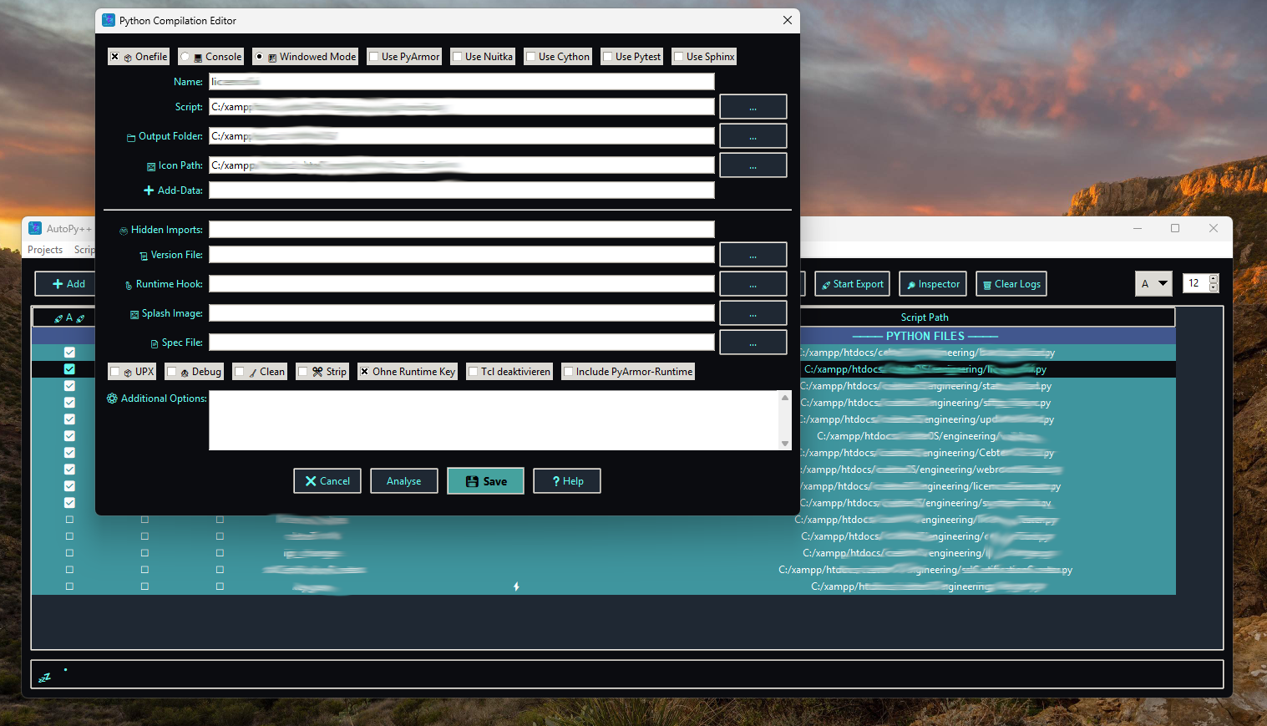This screenshot has height=726, width=1267.
Task: Select the Console radio button
Action: point(185,56)
